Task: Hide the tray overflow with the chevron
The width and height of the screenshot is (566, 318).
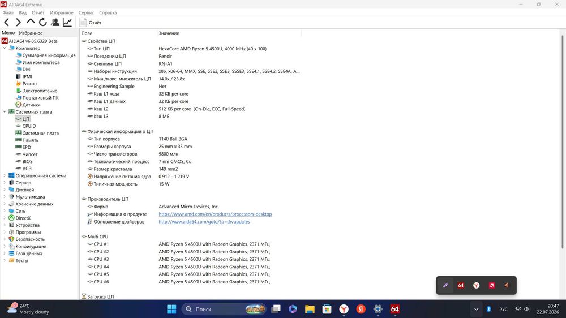Action: 476,309
